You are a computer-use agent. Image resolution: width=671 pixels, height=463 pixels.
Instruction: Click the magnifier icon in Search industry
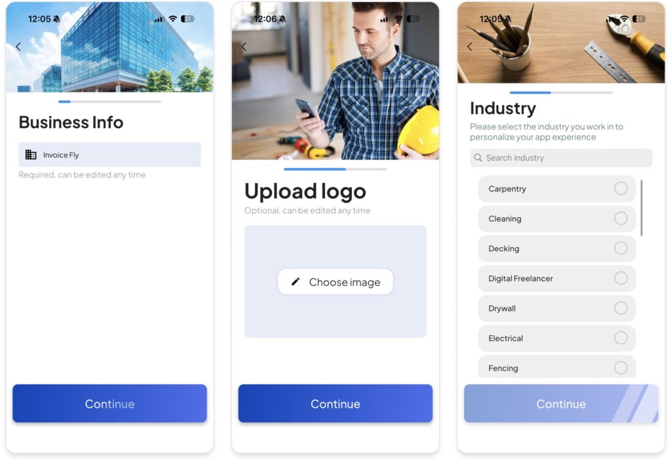tap(478, 158)
